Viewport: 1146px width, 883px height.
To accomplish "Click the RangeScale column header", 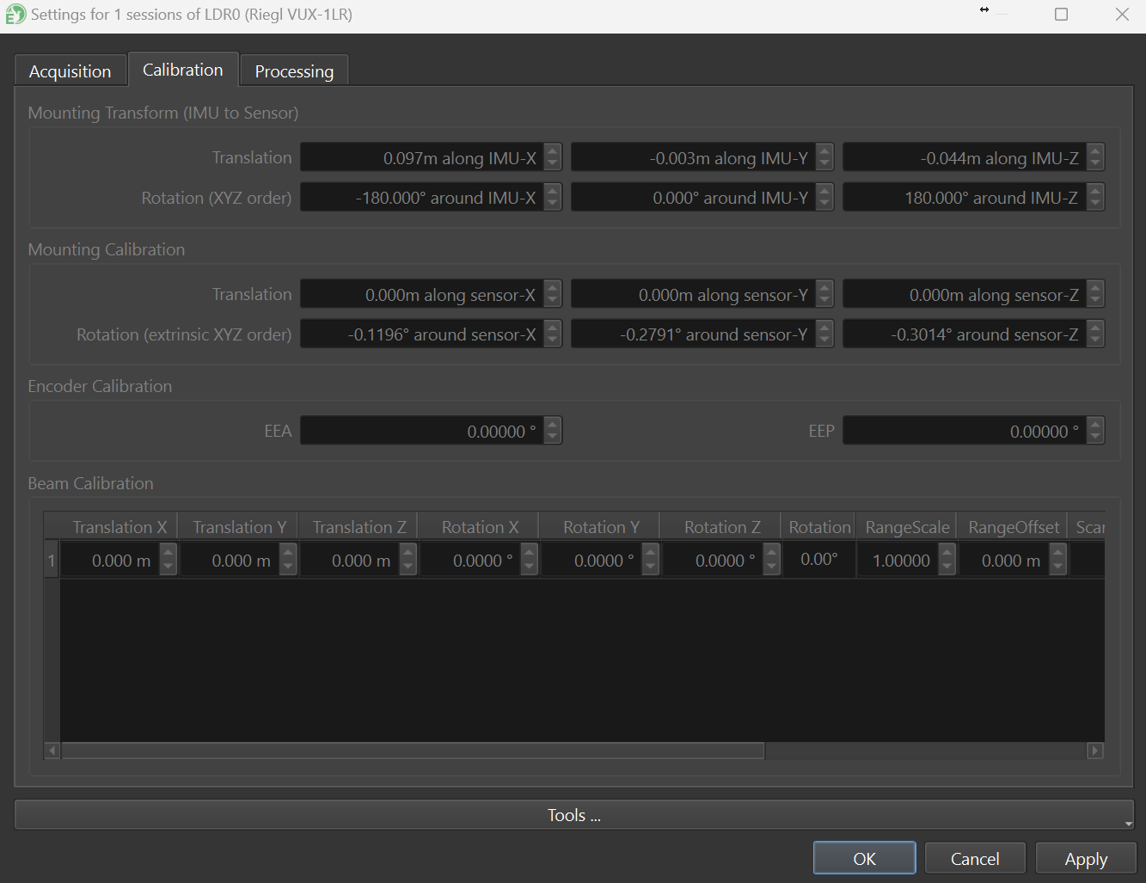I will click(907, 527).
